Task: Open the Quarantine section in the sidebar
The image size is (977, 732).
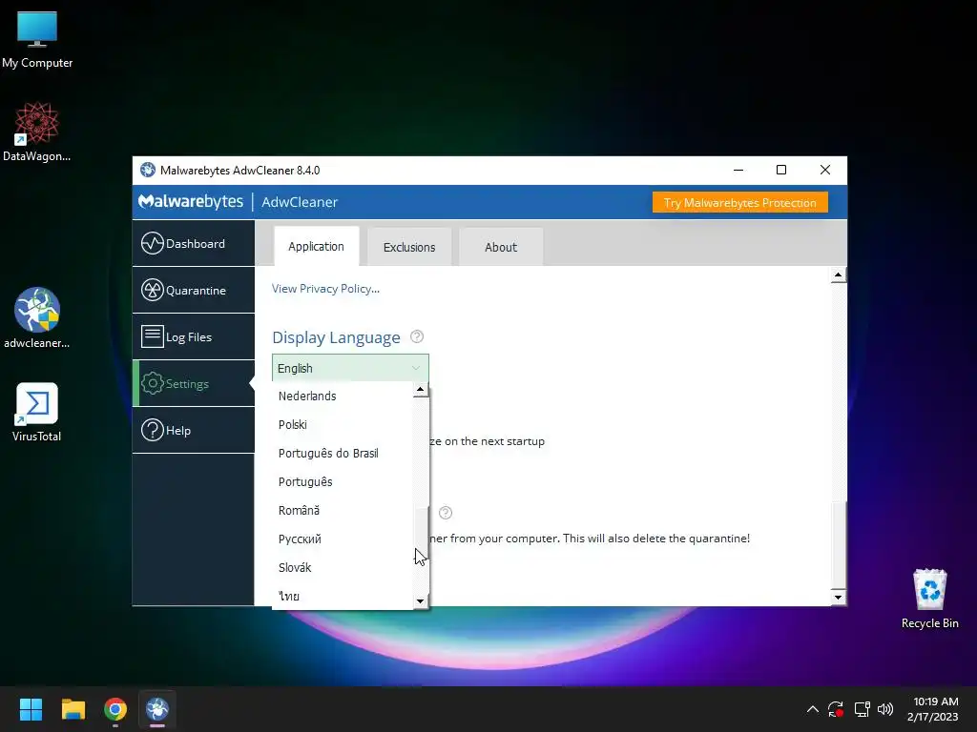Action: [x=193, y=290]
